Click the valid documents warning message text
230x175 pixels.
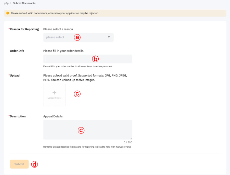click(55, 13)
